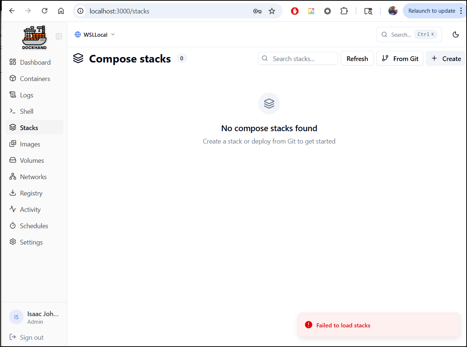Open the Chrome three-dot menu
The height and width of the screenshot is (347, 467).
click(x=461, y=11)
